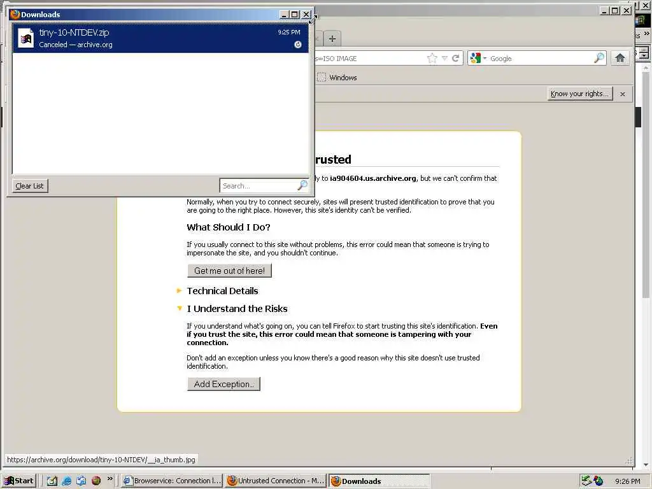Click the Firefox icon in Downloads title bar
This screenshot has width=652, height=489.
[x=15, y=14]
